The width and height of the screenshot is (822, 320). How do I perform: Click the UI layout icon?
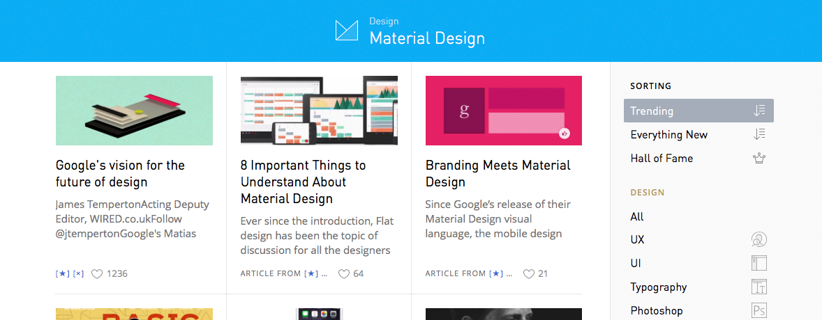(759, 263)
